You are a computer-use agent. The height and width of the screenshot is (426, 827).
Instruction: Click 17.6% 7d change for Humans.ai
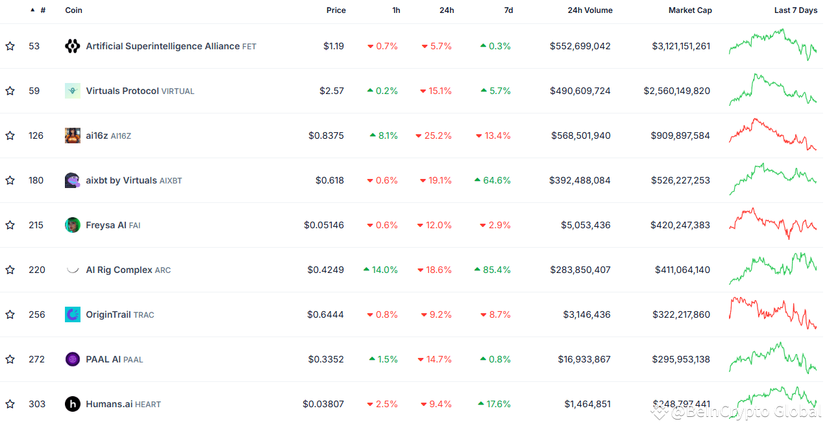[494, 404]
